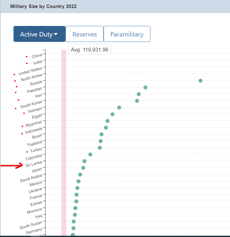This screenshot has width=230, height=237.
Task: Select the India axis label
Action: 38,62
